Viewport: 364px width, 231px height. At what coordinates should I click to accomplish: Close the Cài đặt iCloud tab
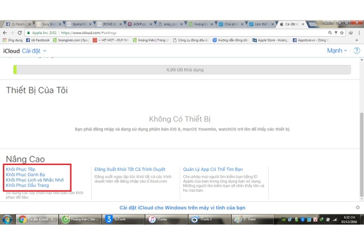coord(303,24)
